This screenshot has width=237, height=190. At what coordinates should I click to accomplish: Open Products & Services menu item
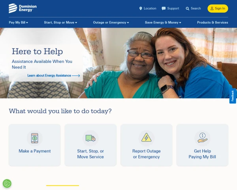pos(213,23)
